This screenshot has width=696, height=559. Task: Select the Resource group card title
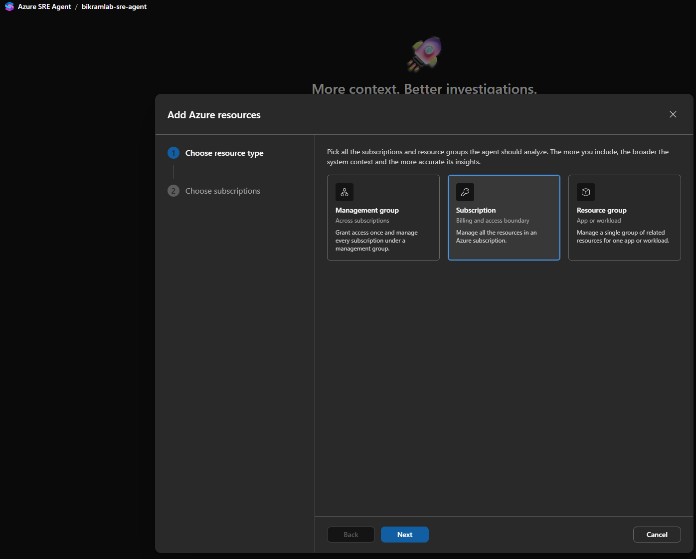(x=601, y=210)
